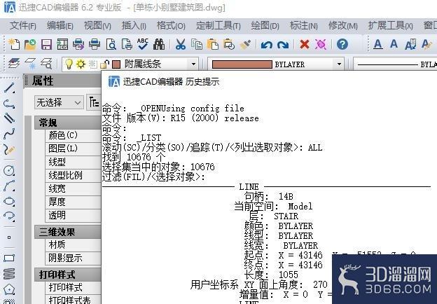Click the New drawing icon
Viewport: 437px width, 304px height.
[x=14, y=44]
